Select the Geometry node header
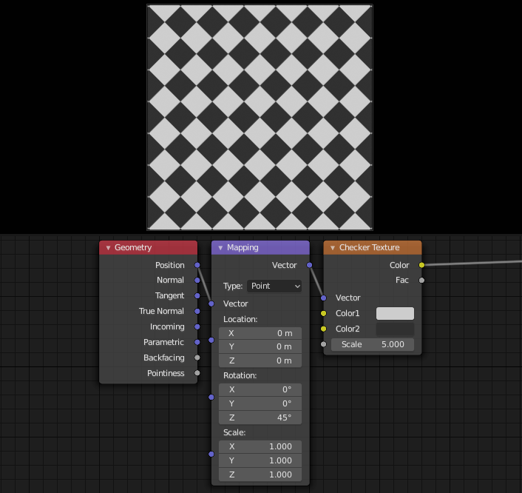 (148, 248)
